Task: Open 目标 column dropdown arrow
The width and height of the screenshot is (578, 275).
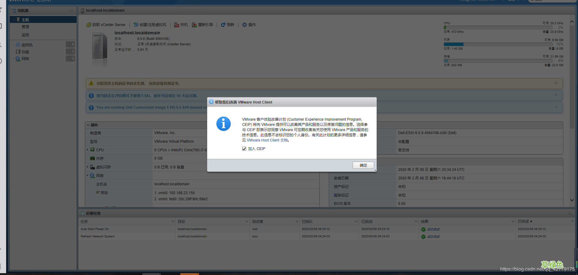Action: [247, 221]
